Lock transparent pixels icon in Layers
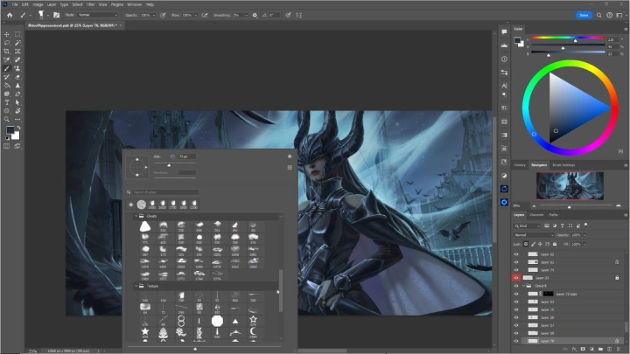 click(526, 244)
